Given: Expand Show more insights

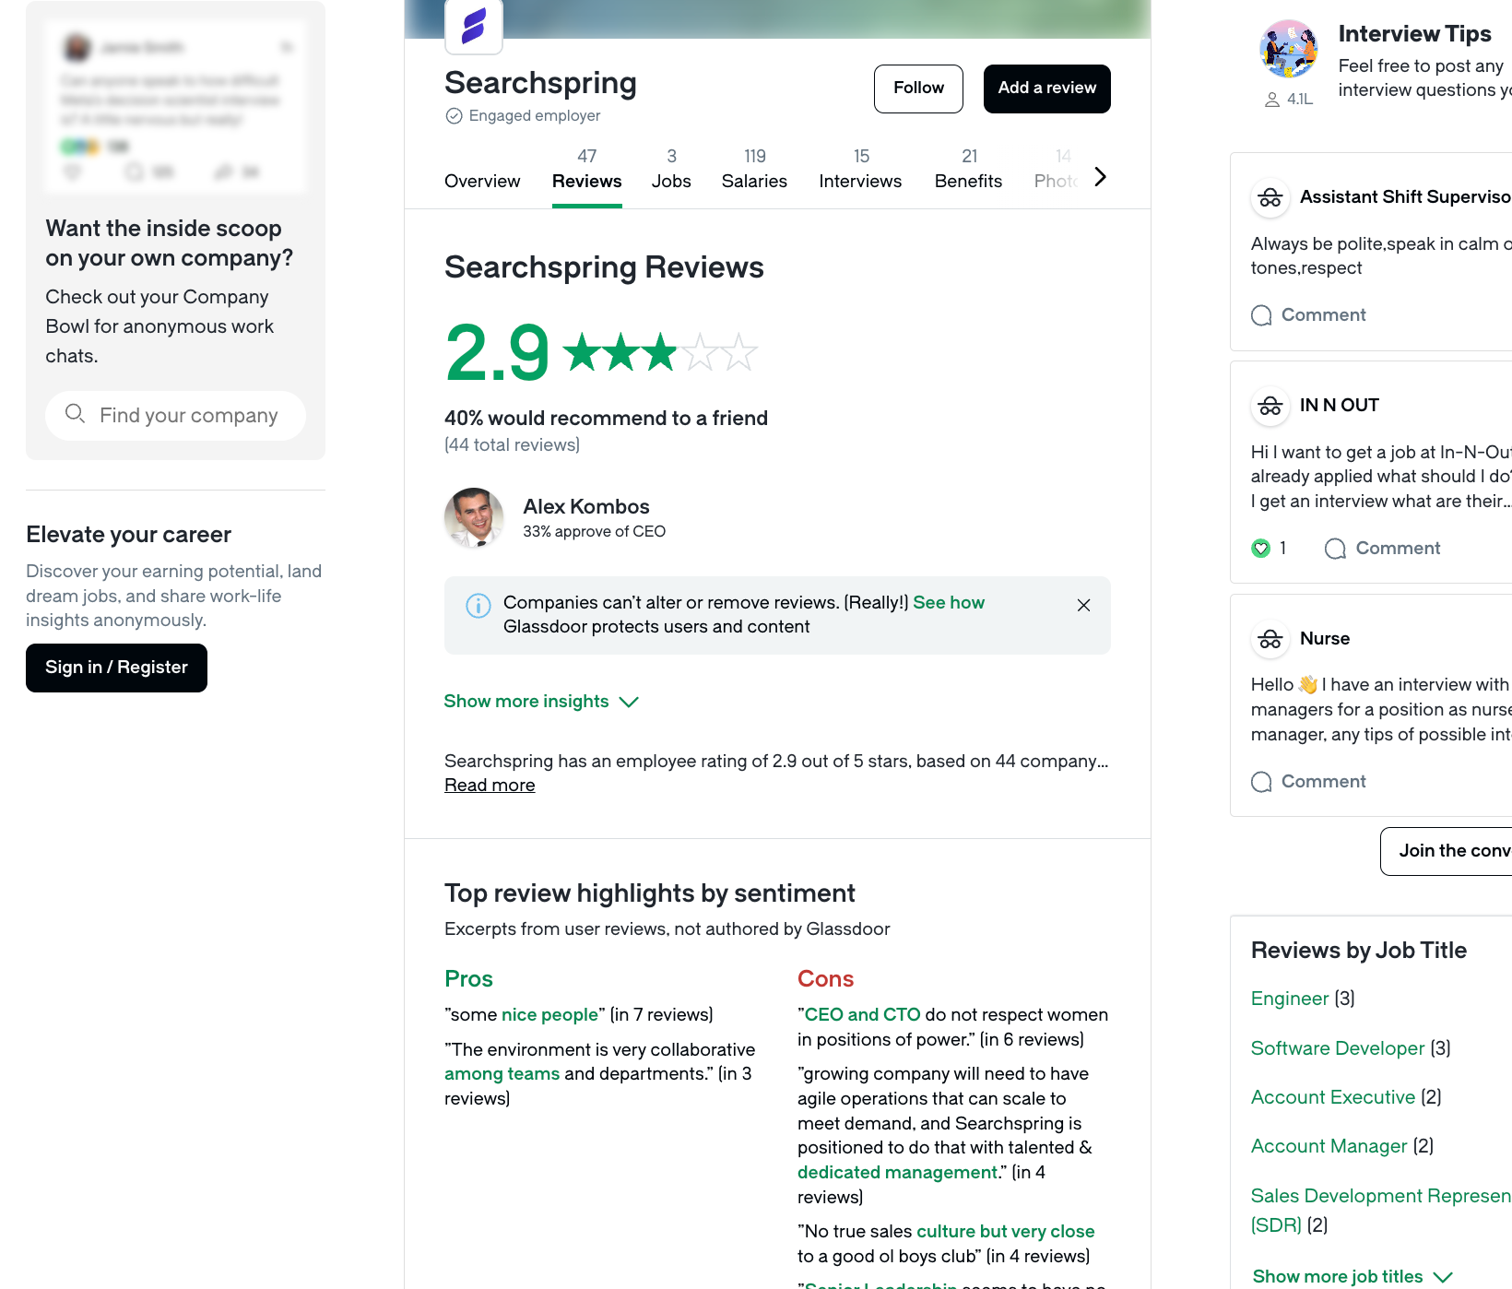Looking at the screenshot, I should [541, 701].
